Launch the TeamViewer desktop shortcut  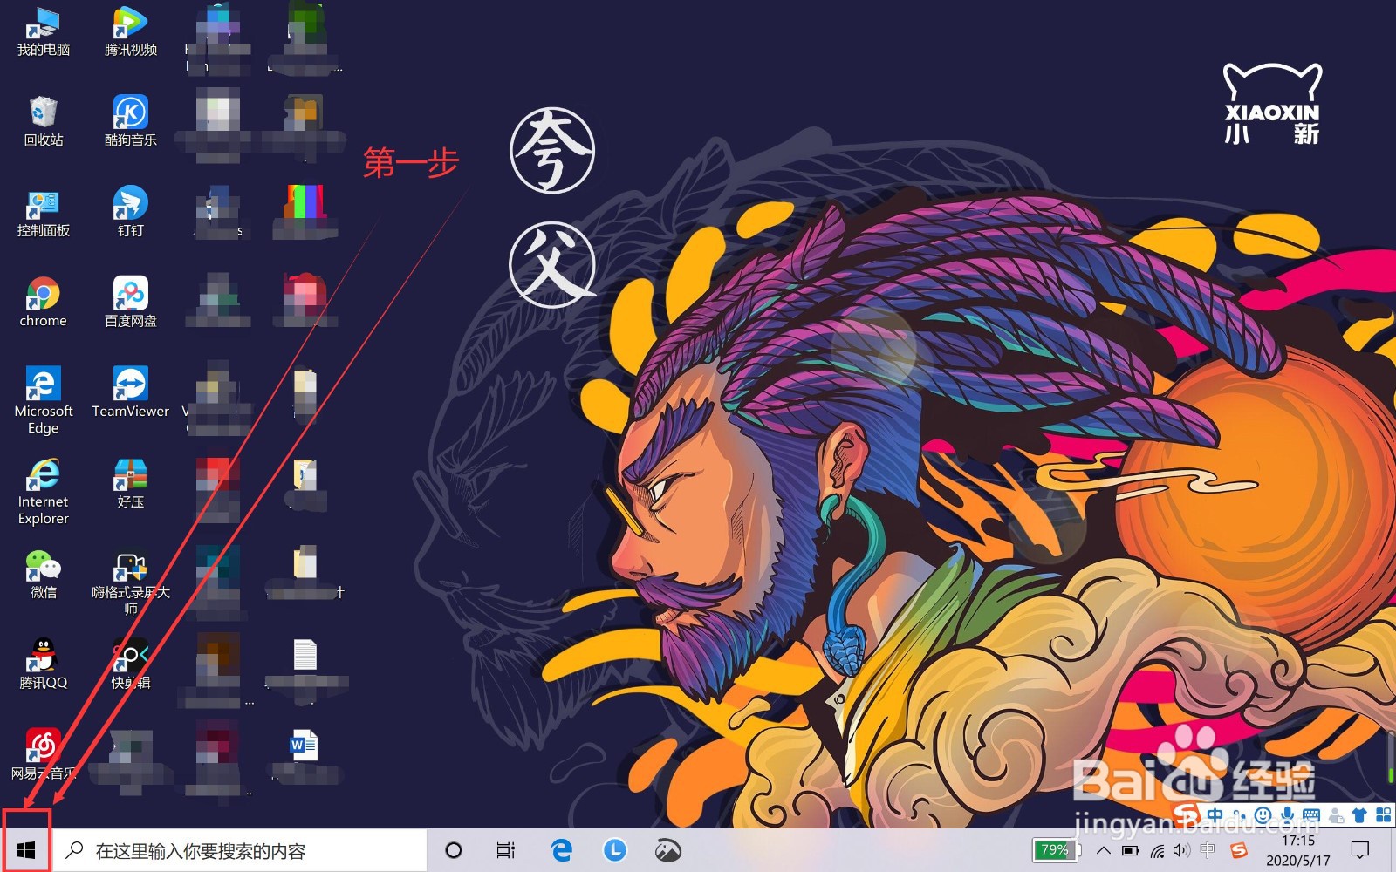tap(130, 392)
